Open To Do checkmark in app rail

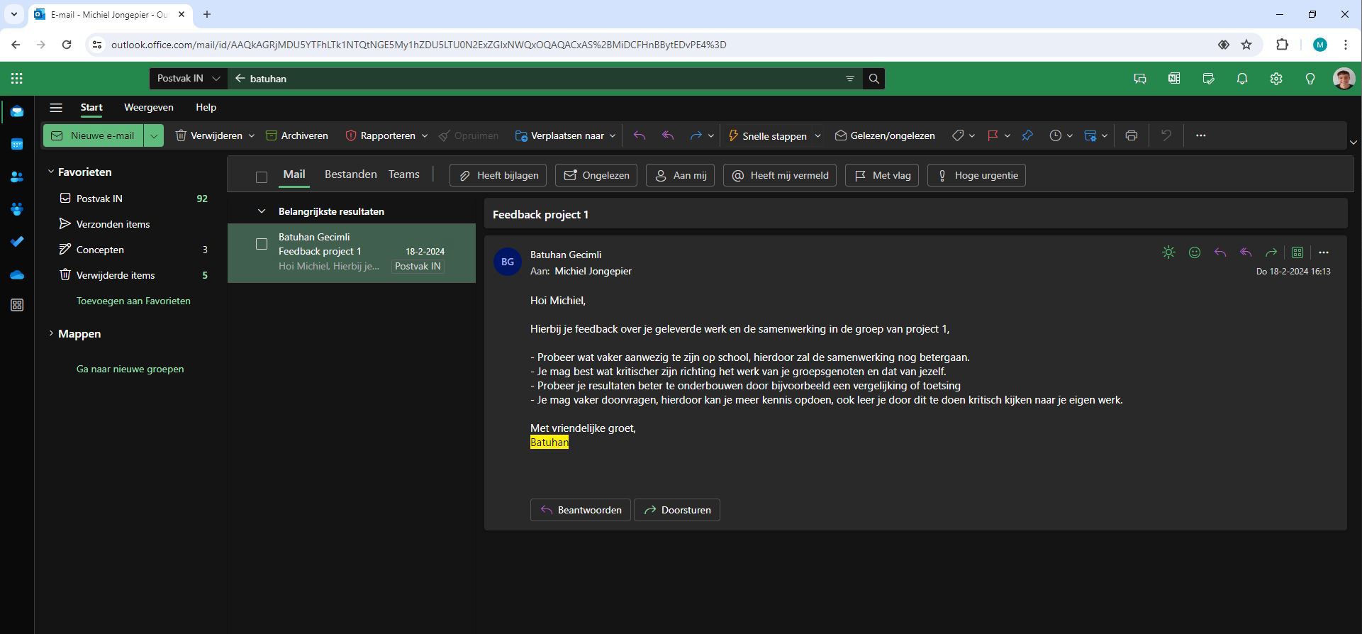pos(17,242)
